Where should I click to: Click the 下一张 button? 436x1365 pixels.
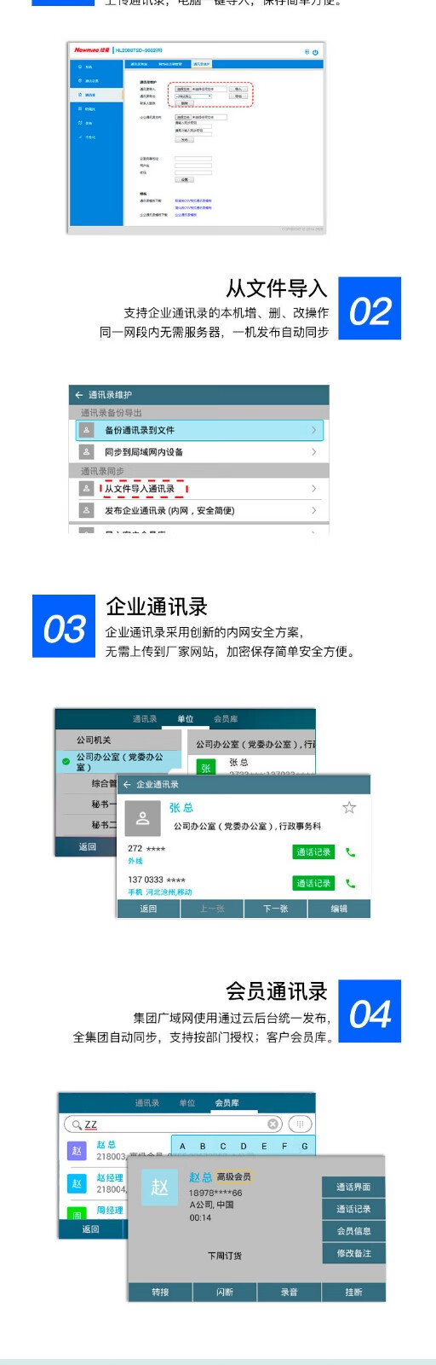click(275, 909)
